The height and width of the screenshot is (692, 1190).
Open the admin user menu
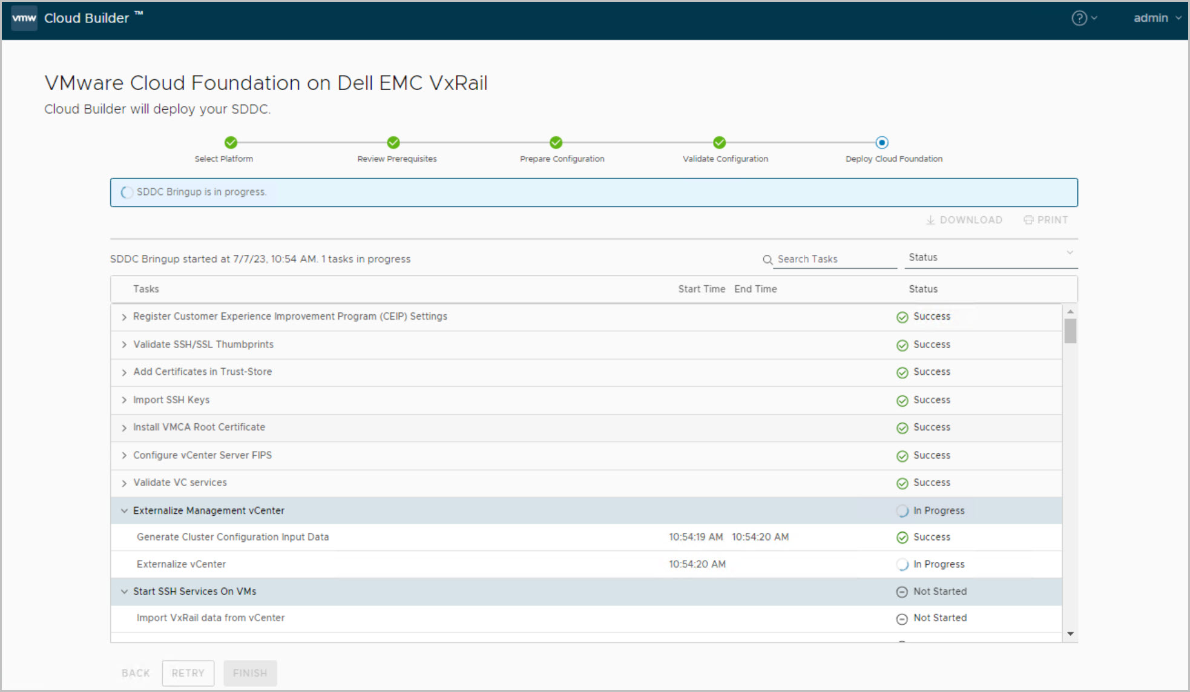click(x=1156, y=18)
